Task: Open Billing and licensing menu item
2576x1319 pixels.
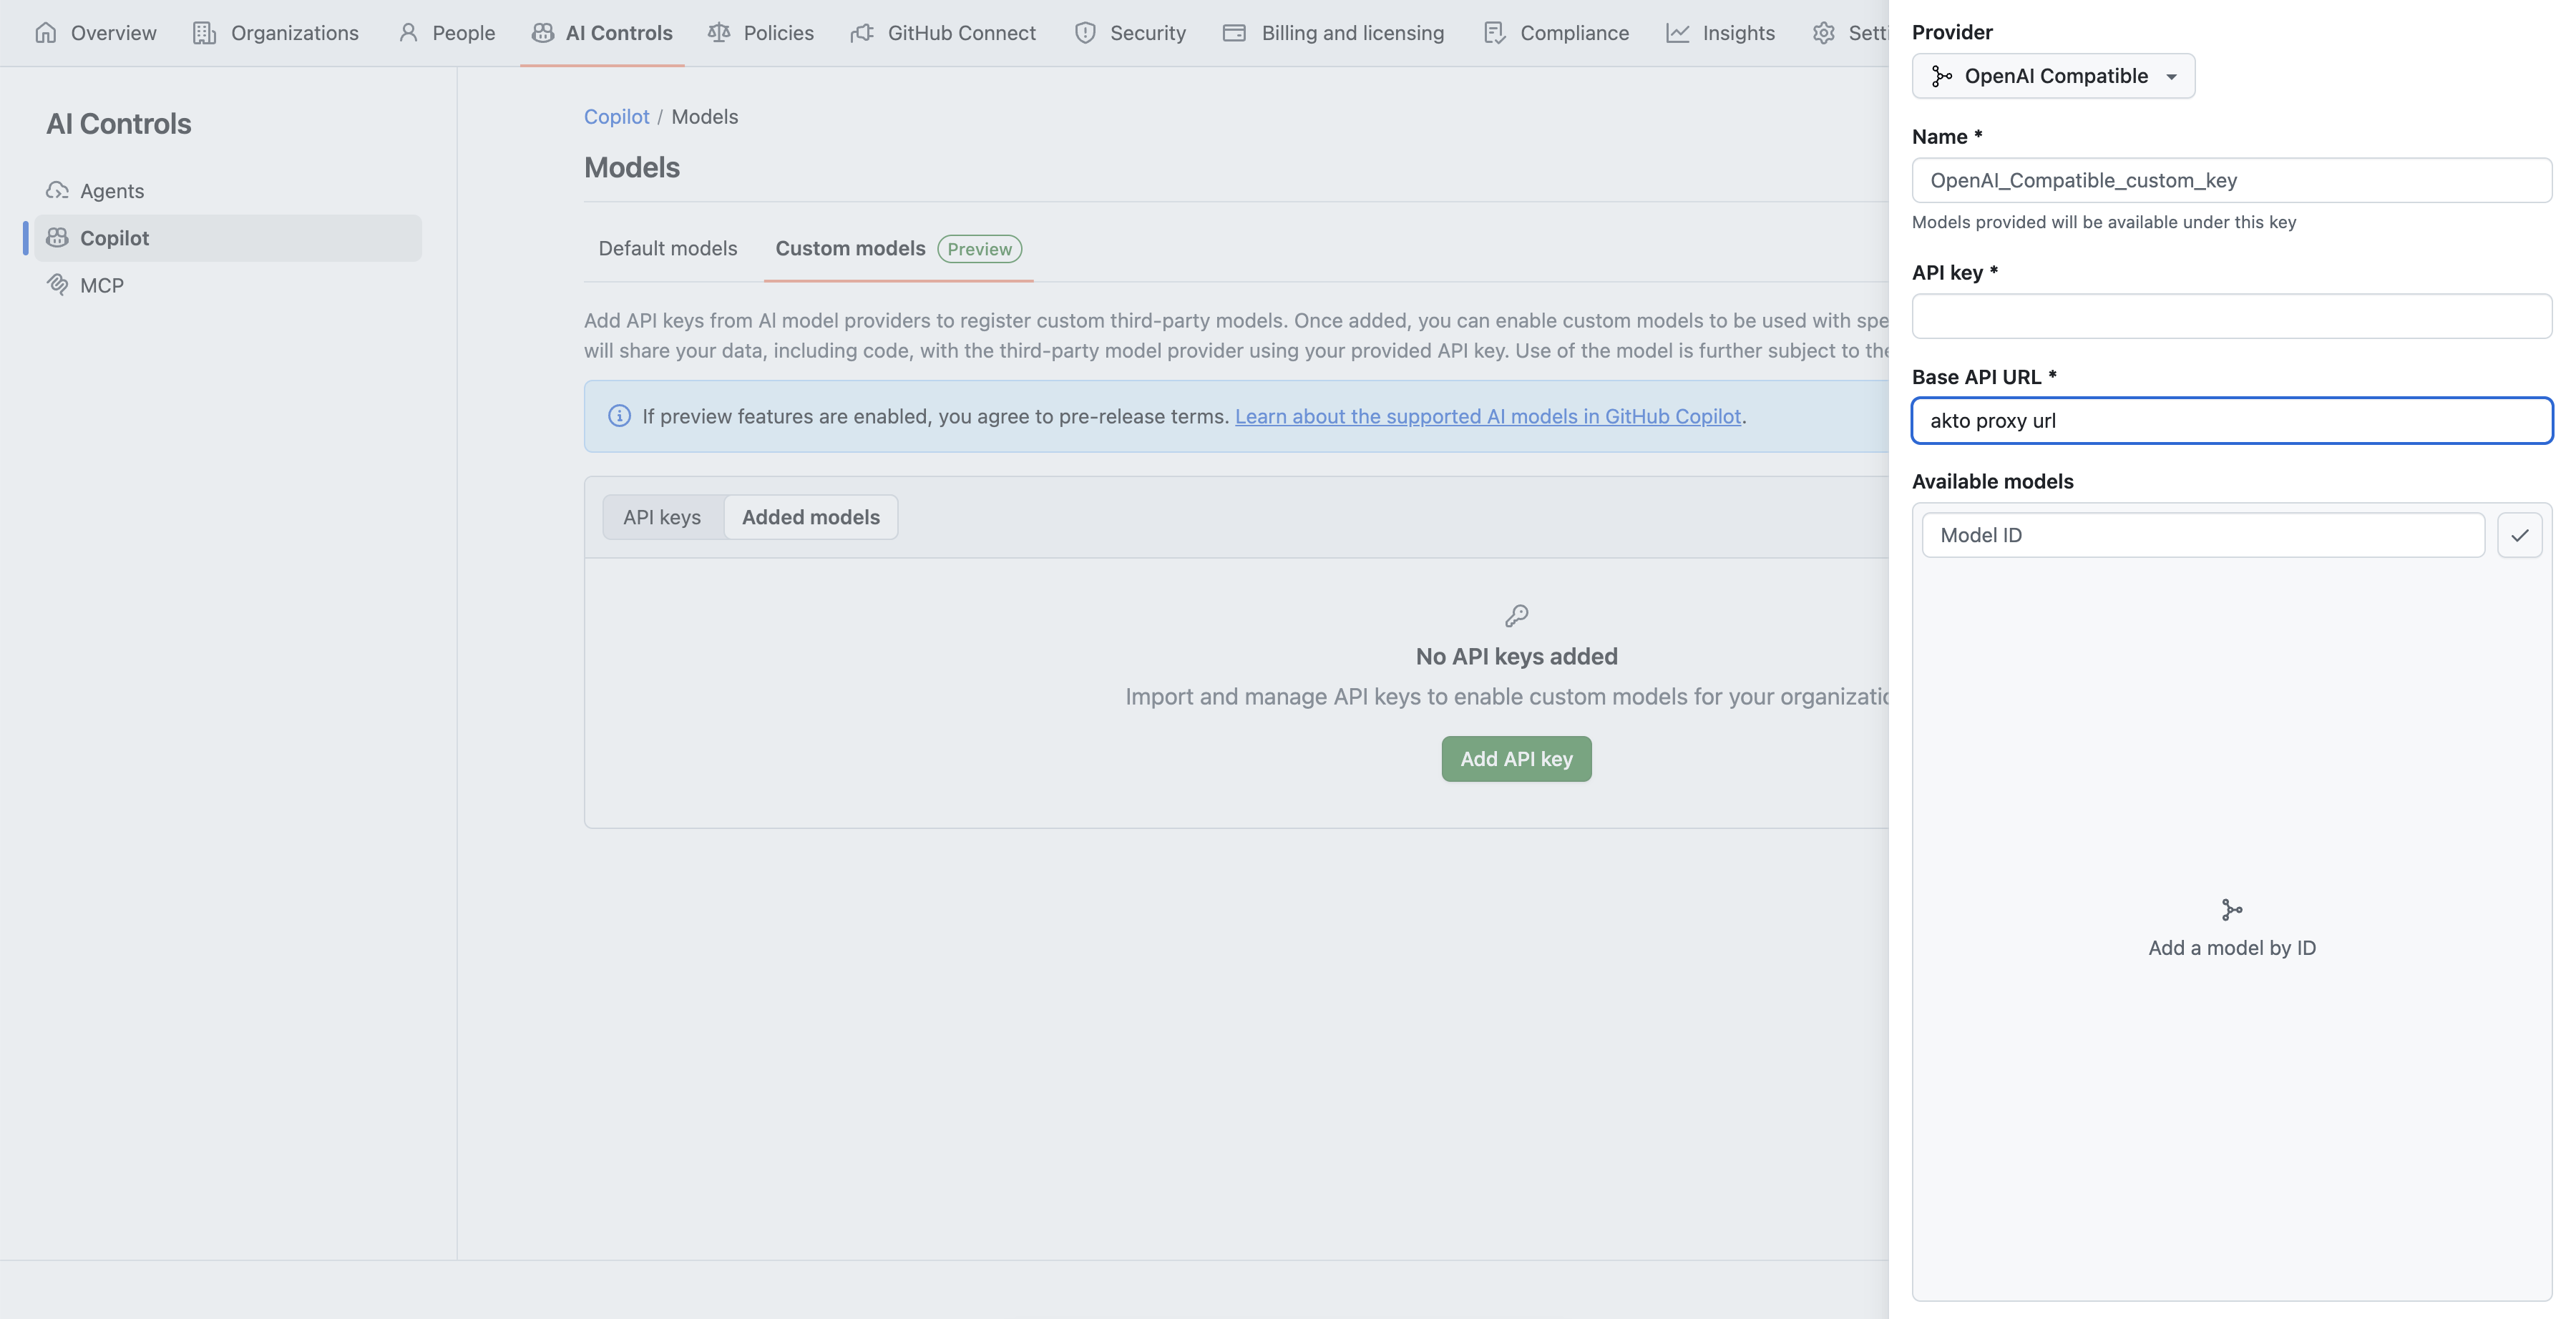Action: [1351, 33]
